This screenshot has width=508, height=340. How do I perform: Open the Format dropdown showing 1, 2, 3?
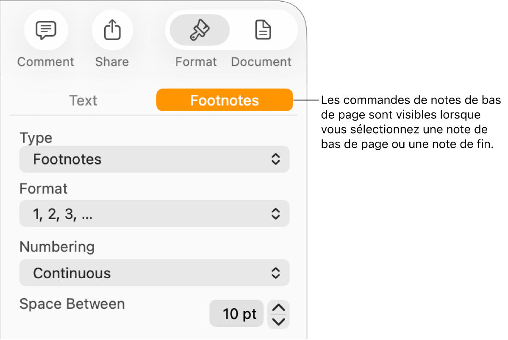(x=154, y=214)
